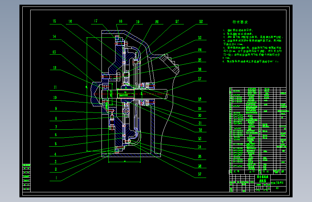312x202 pixels.
Task: Pick the balloon label 12
Action: click(x=55, y=68)
